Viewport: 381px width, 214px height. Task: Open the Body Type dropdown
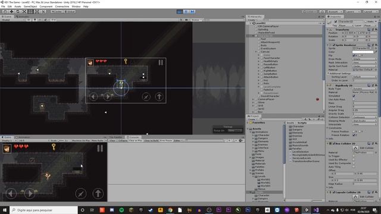click(364, 89)
